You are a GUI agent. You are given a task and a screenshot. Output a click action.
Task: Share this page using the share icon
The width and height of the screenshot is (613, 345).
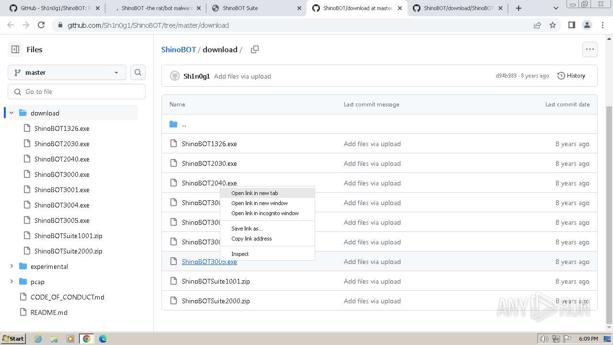(537, 25)
